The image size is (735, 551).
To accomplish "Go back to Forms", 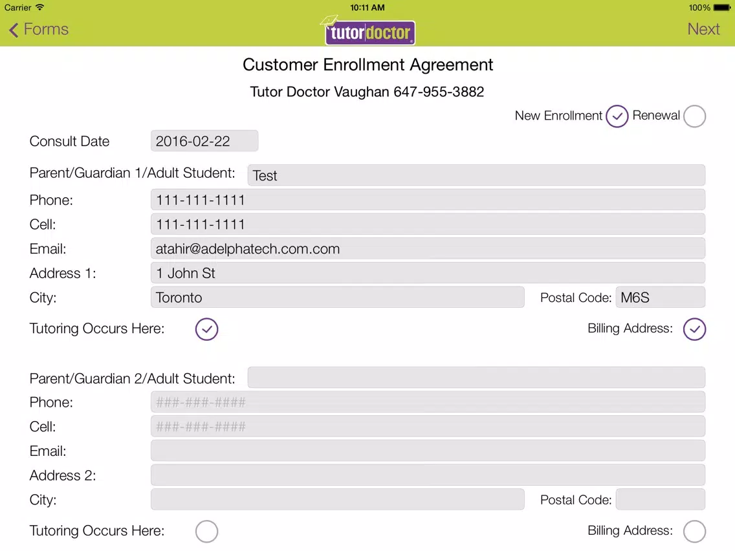I will [x=39, y=29].
